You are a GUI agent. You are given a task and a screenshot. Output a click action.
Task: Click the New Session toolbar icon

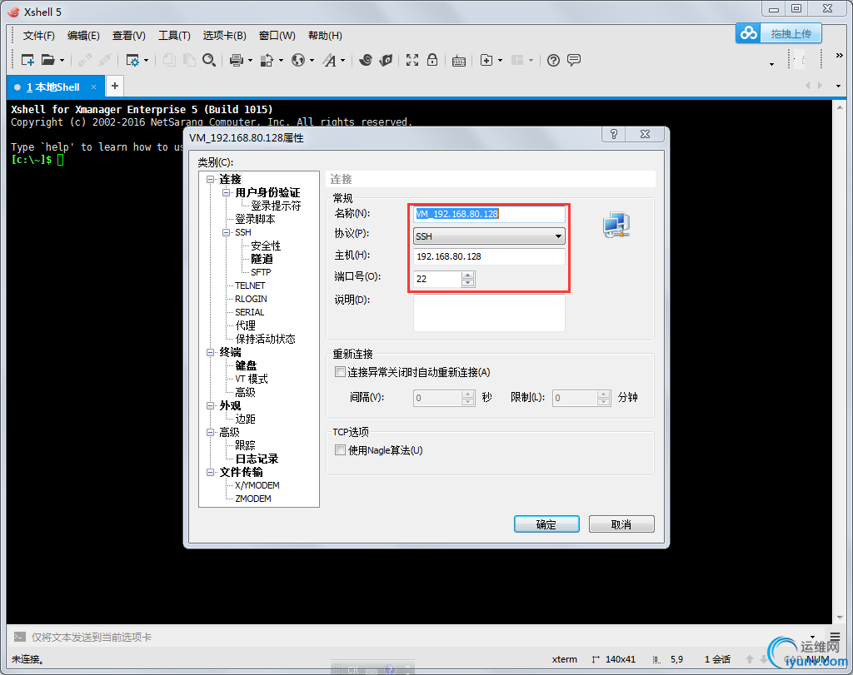point(27,60)
